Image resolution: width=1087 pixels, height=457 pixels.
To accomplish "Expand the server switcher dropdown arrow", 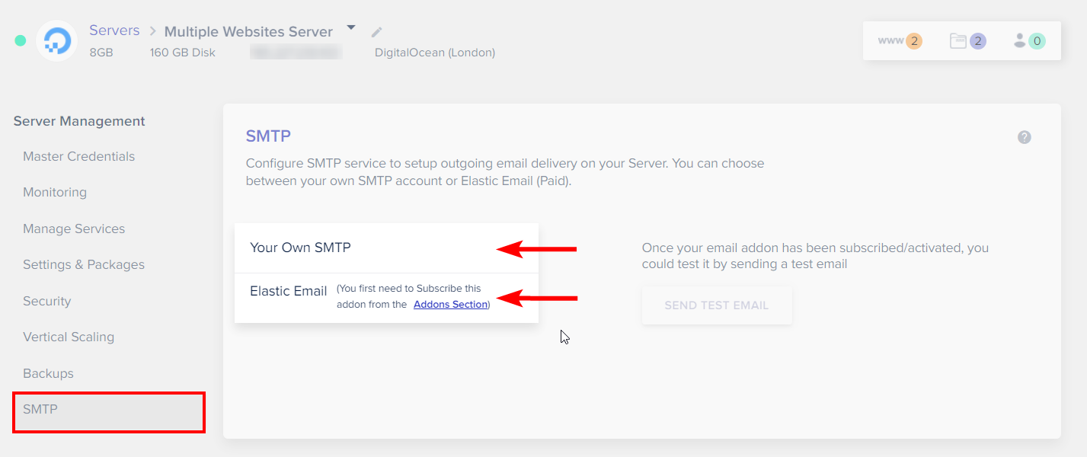I will tap(350, 28).
